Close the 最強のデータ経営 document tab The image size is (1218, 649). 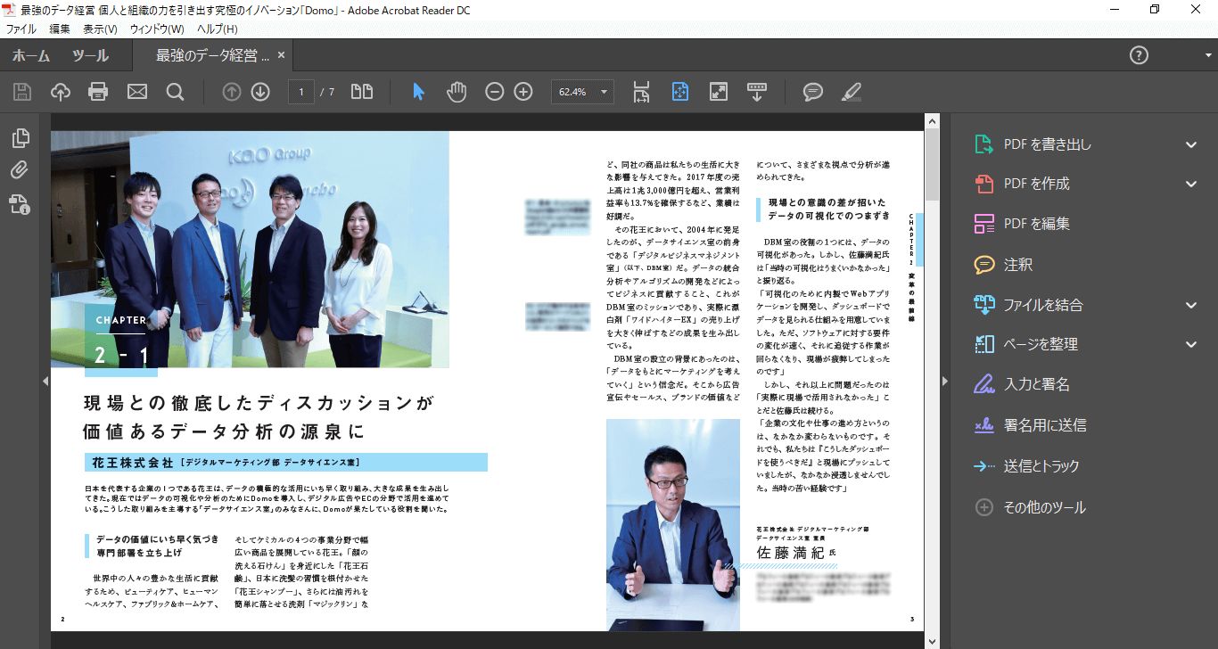tap(281, 55)
